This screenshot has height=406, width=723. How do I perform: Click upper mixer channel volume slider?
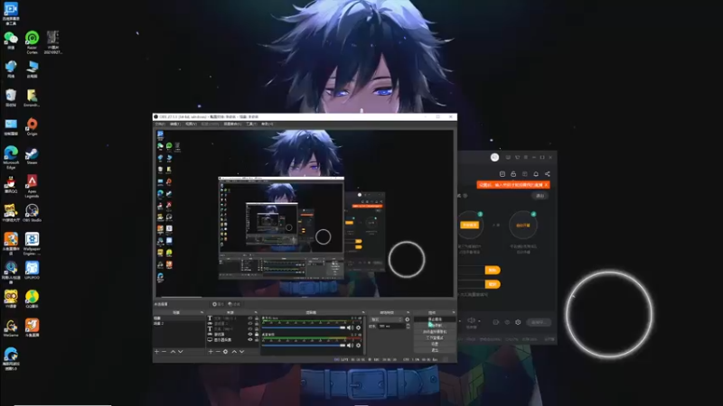pos(304,328)
